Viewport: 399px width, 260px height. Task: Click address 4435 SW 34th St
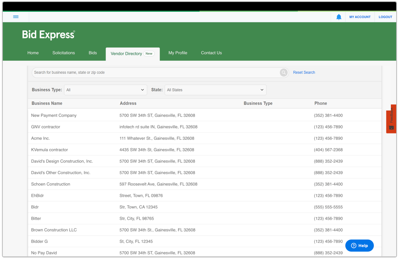pos(157,150)
